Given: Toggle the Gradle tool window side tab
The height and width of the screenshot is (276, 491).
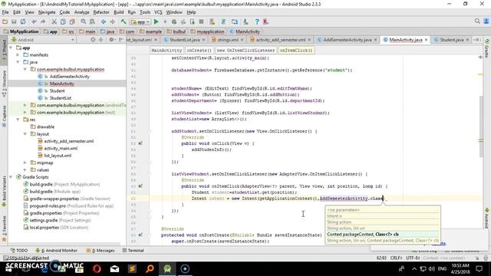Looking at the screenshot, I should (487, 48).
